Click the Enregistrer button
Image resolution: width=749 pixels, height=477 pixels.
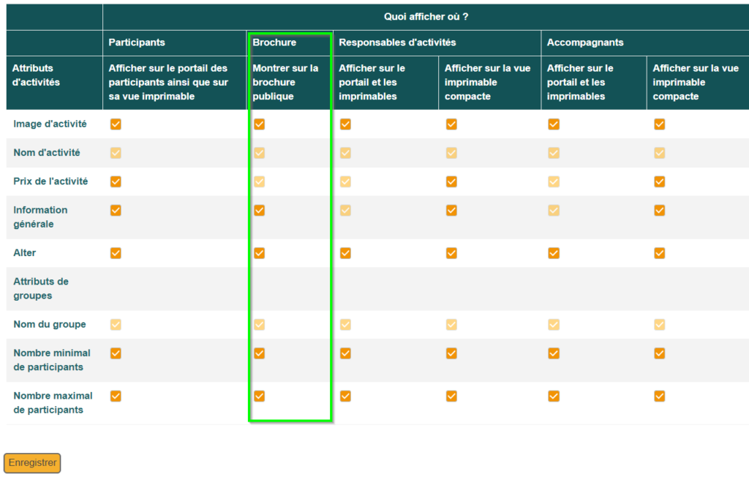tap(32, 462)
